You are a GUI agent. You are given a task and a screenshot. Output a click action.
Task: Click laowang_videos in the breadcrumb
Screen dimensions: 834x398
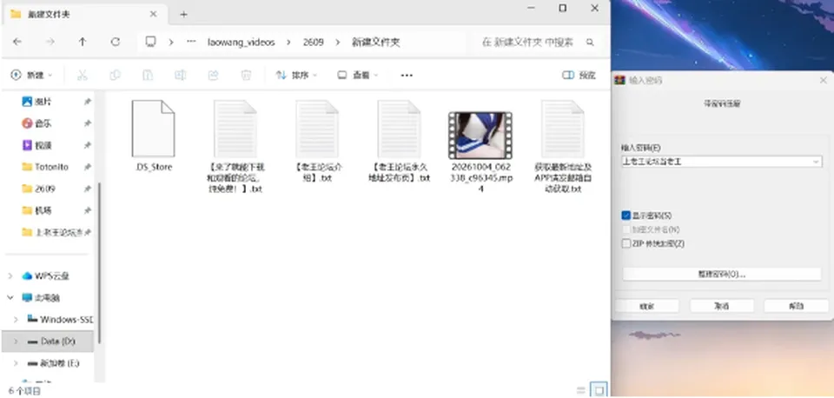[241, 42]
